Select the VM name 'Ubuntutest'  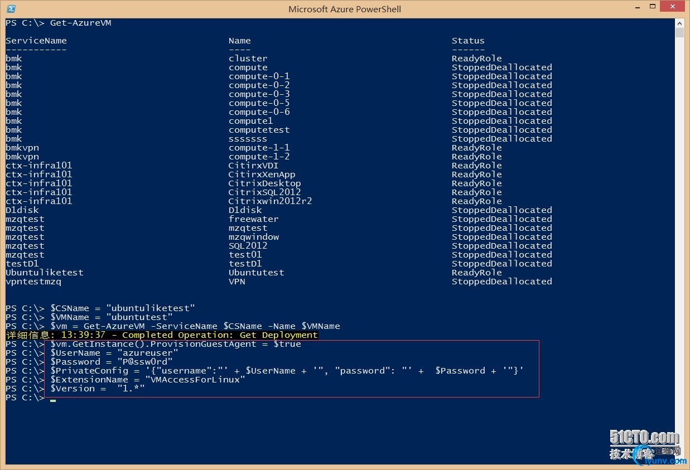click(257, 273)
